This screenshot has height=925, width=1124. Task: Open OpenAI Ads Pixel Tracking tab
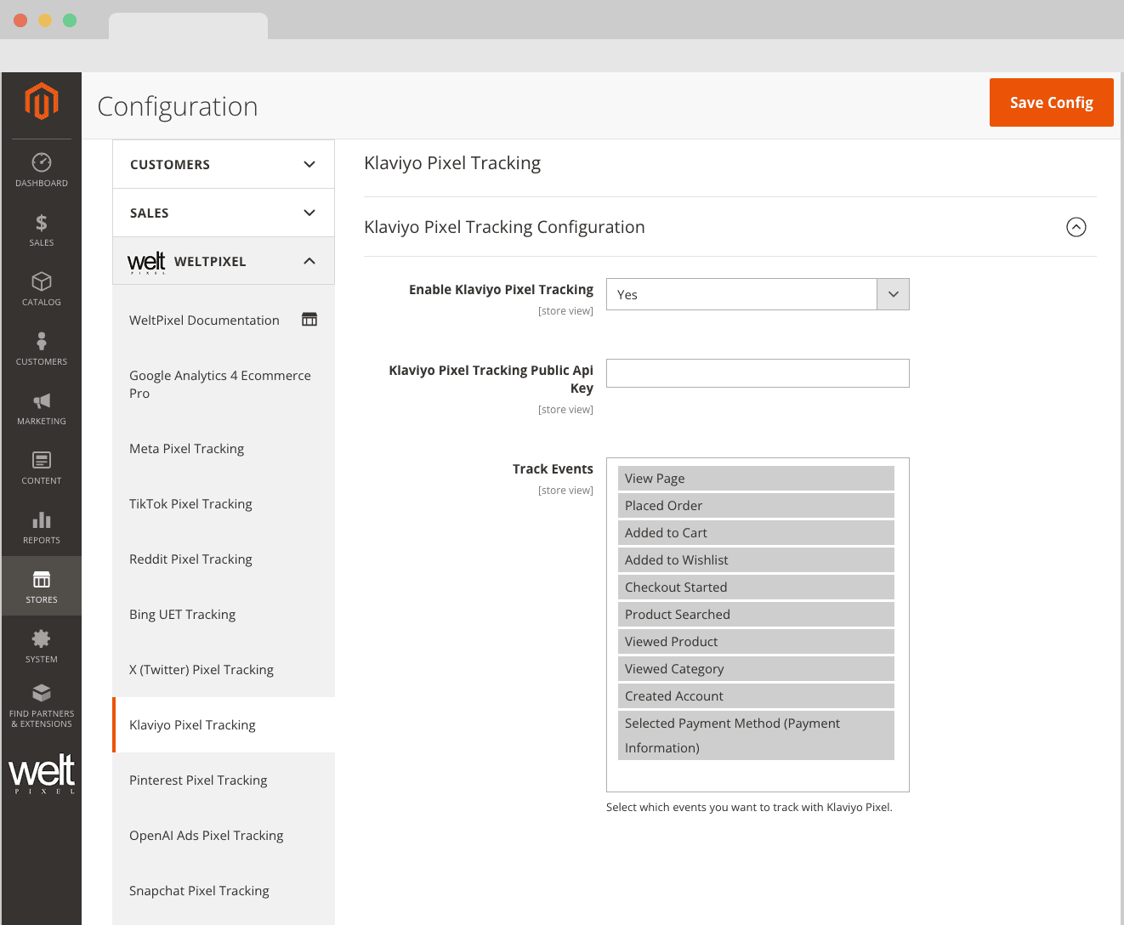[224, 836]
